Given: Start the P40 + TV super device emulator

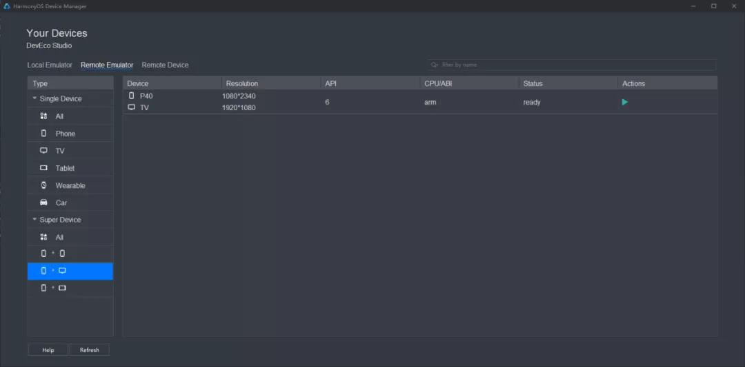Looking at the screenshot, I should (625, 102).
